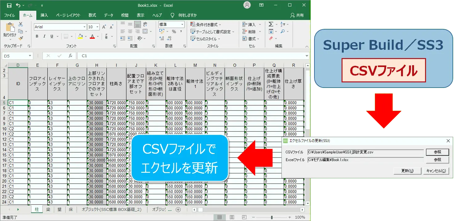Open the Insert Function fx dialog

70,56
